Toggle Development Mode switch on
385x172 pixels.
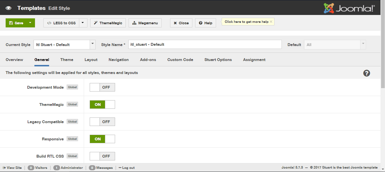click(x=102, y=87)
